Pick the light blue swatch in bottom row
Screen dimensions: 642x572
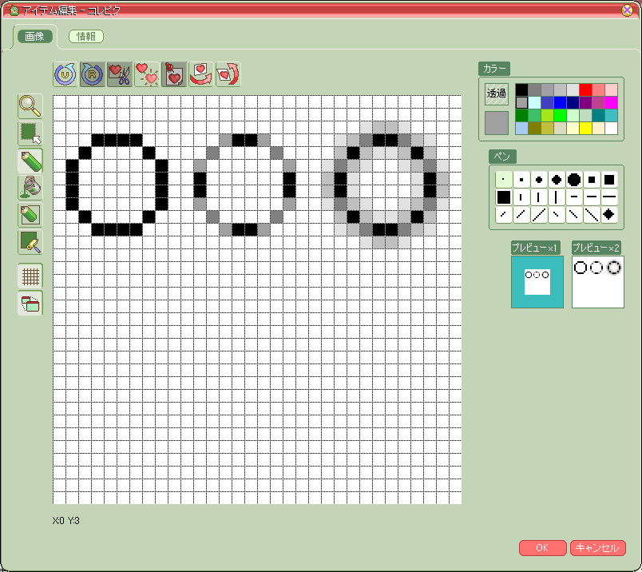[521, 128]
